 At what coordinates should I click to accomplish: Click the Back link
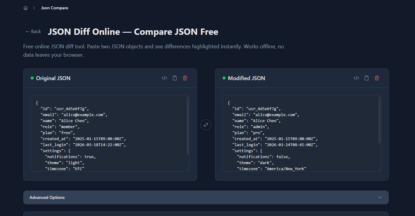click(x=33, y=31)
